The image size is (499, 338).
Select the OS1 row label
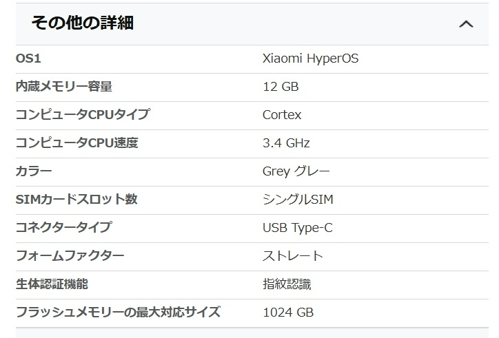[x=28, y=59]
